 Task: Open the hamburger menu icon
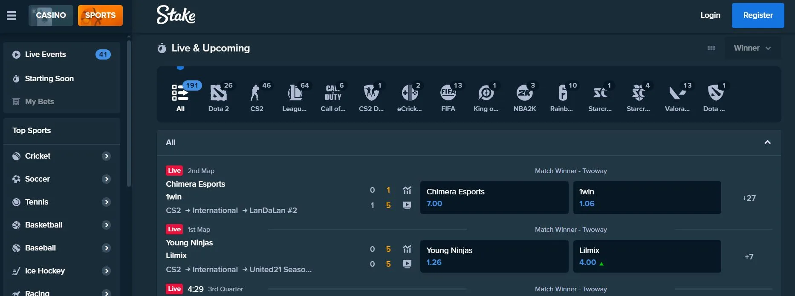[12, 16]
